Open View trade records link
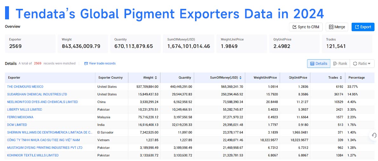378x161 pixels. [100, 63]
